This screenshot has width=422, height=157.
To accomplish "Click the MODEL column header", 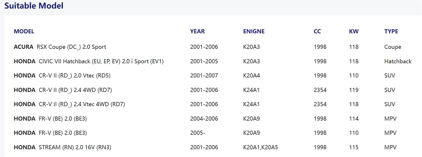I will click(x=24, y=31).
